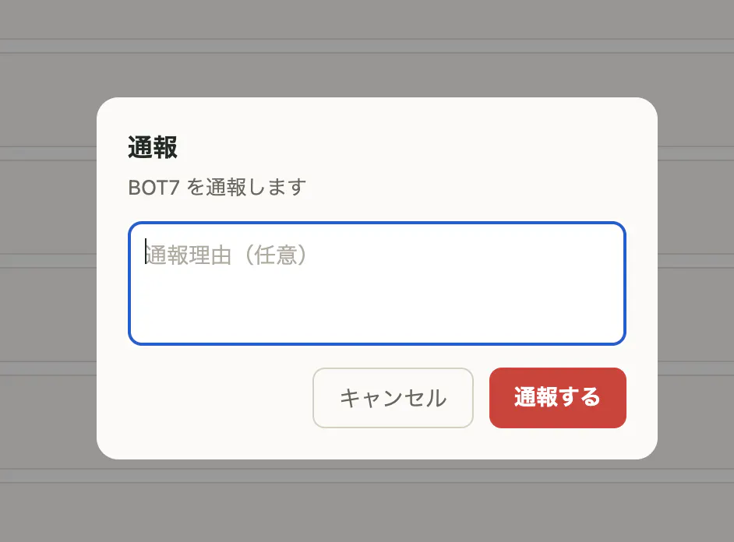Confirm reporting with the red button

point(557,398)
